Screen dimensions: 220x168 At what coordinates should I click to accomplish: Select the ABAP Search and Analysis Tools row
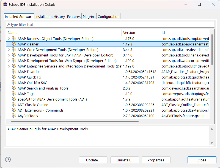[x=108, y=88]
